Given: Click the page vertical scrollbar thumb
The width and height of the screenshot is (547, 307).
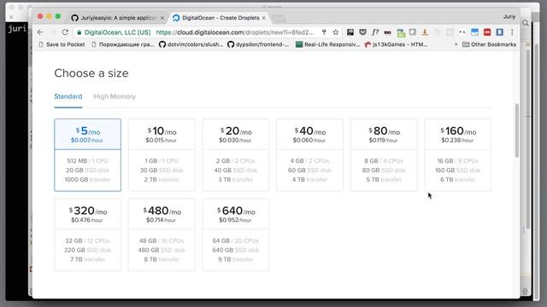Looking at the screenshot, I should [x=516, y=130].
